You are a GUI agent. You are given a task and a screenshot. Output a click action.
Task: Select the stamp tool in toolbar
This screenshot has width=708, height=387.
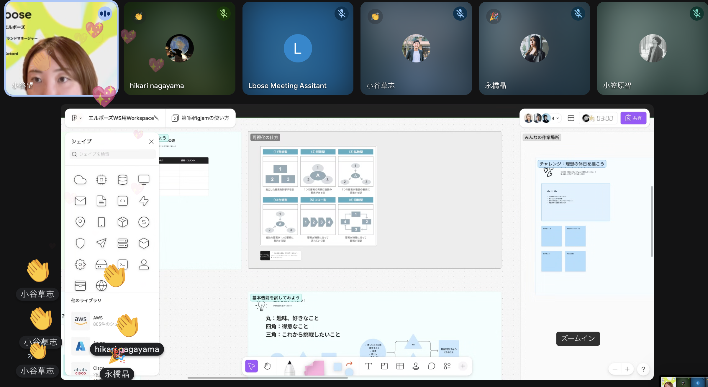click(x=416, y=366)
